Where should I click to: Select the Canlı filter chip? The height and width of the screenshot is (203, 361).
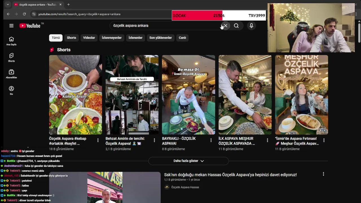tap(182, 38)
